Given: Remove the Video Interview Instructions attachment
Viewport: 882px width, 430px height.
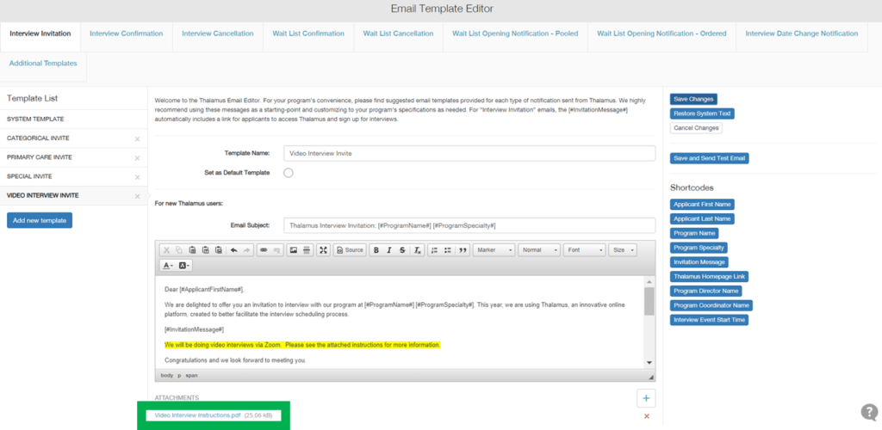Looking at the screenshot, I should click(646, 416).
